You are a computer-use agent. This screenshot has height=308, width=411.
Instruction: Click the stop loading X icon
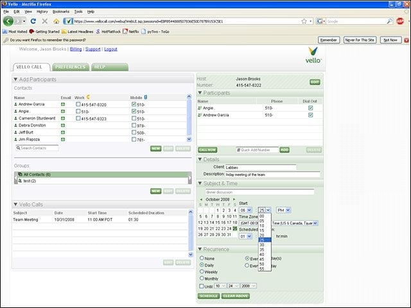pyautogui.click(x=45, y=21)
